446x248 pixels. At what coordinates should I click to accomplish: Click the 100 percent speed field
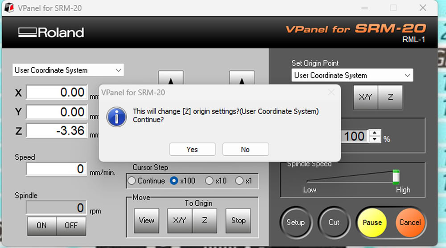pos(355,136)
